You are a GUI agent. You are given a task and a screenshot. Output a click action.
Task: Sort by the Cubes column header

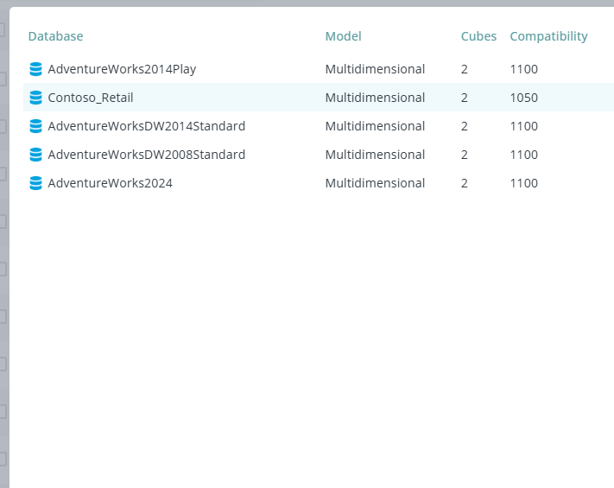point(478,36)
